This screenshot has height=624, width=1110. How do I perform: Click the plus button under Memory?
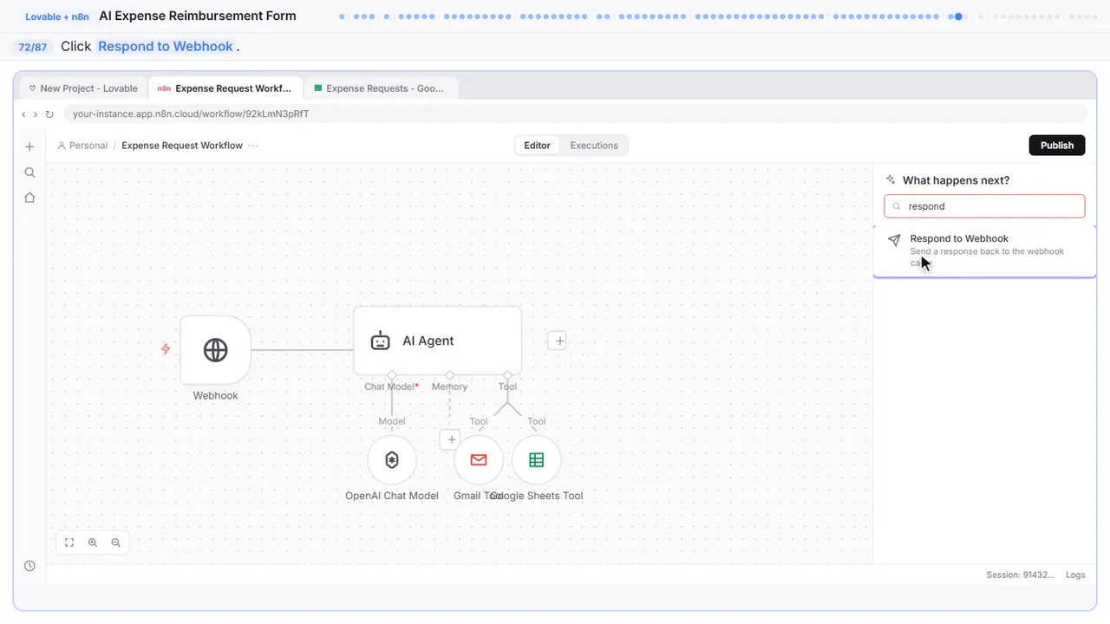tap(450, 439)
